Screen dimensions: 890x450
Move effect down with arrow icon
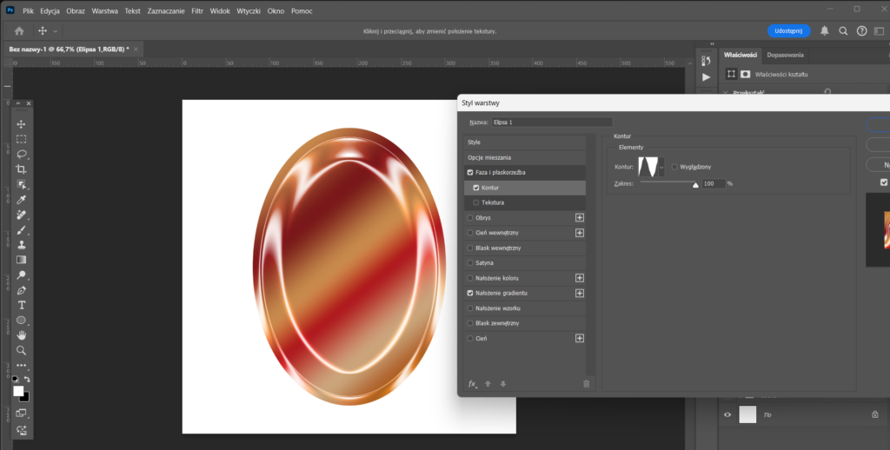tap(503, 384)
